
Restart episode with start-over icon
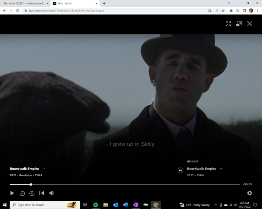coord(42,193)
